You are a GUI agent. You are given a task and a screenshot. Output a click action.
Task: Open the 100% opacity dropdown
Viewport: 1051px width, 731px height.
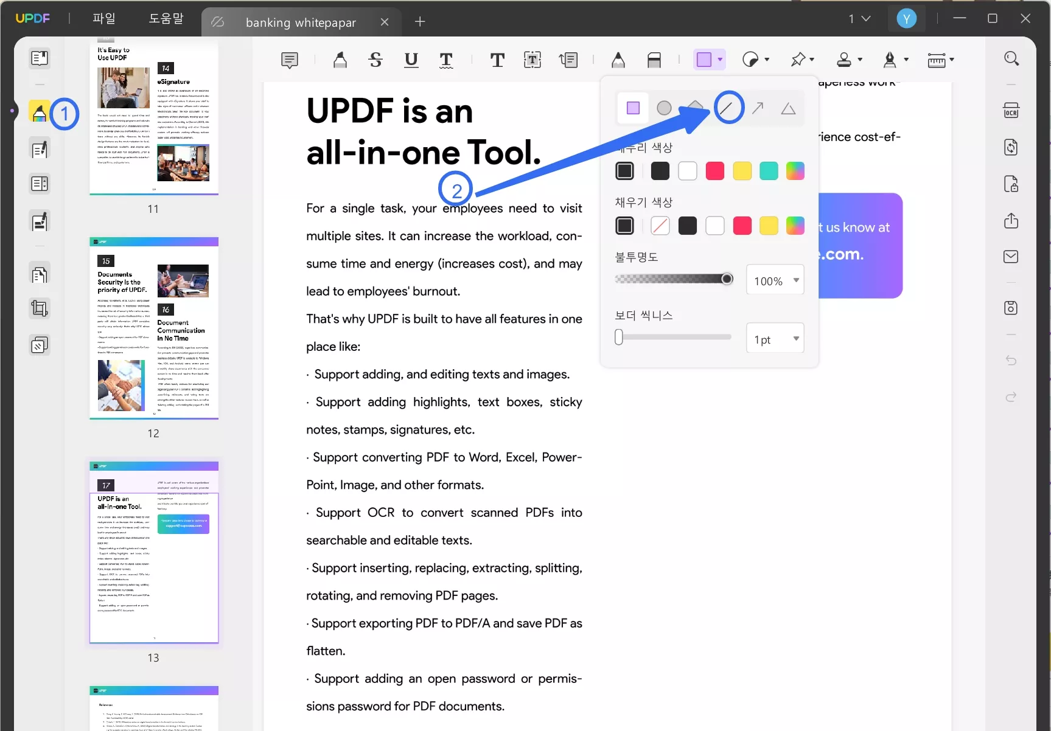point(775,280)
